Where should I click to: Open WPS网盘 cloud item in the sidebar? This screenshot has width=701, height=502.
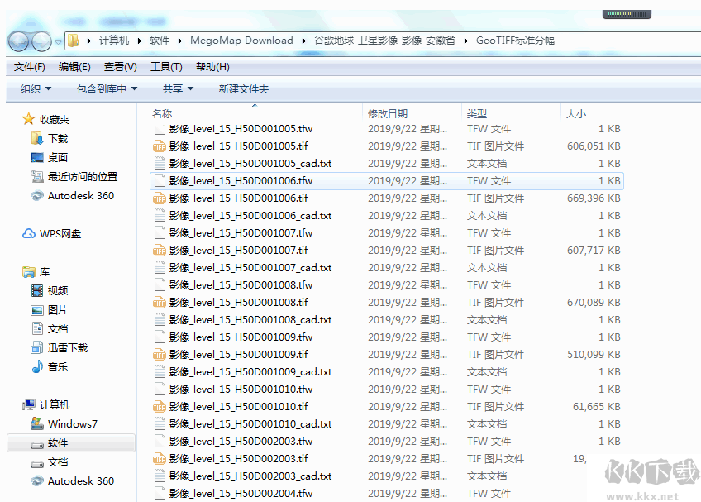52,233
